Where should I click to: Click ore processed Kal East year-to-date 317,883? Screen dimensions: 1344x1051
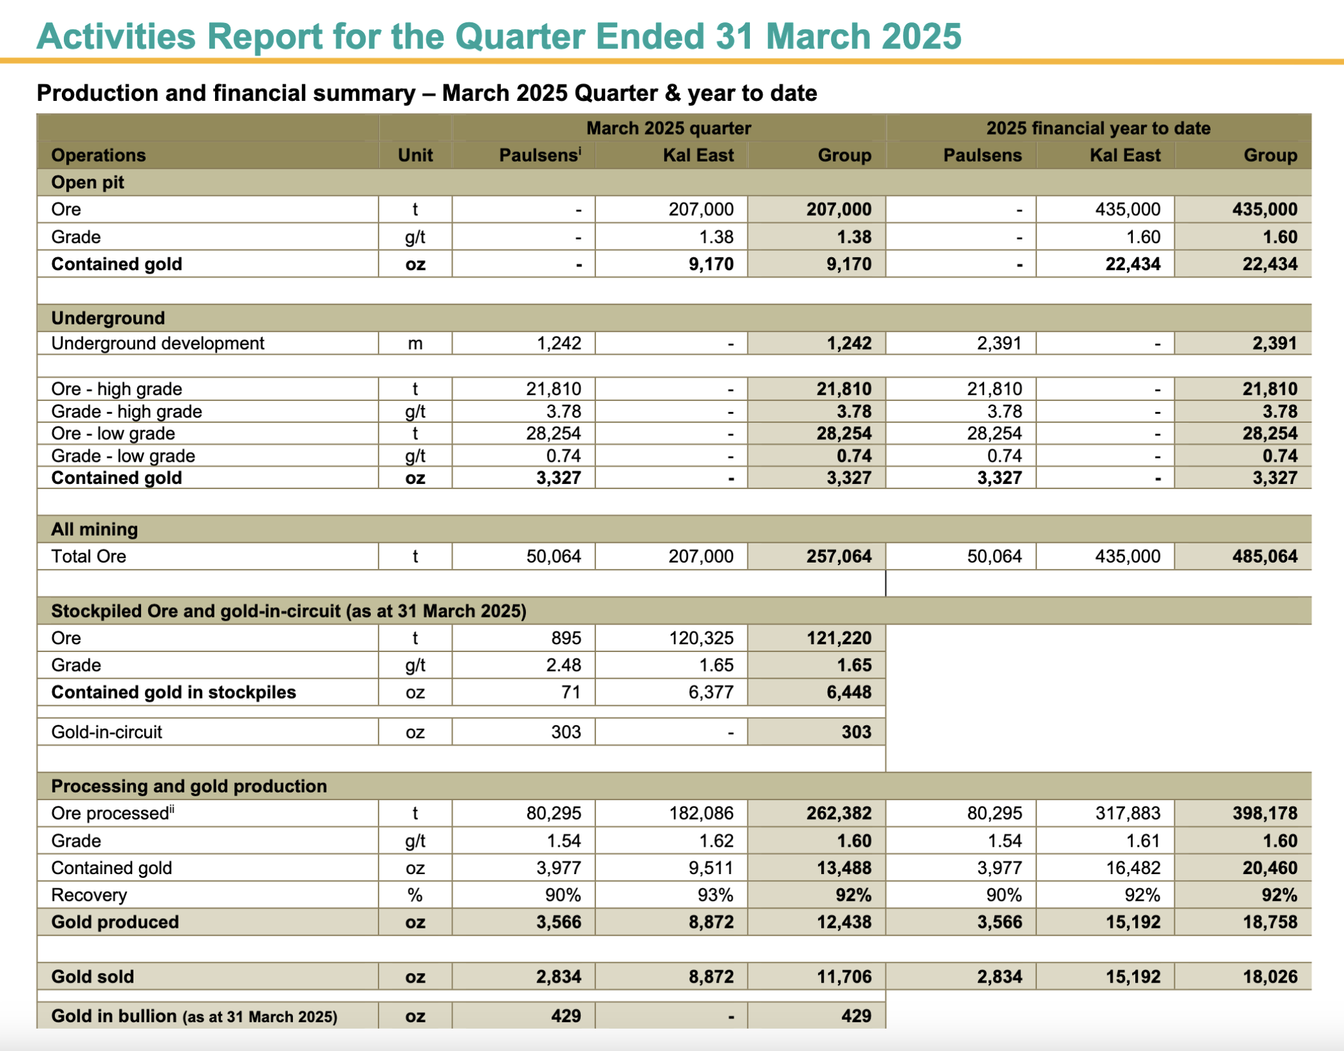coord(1128,813)
